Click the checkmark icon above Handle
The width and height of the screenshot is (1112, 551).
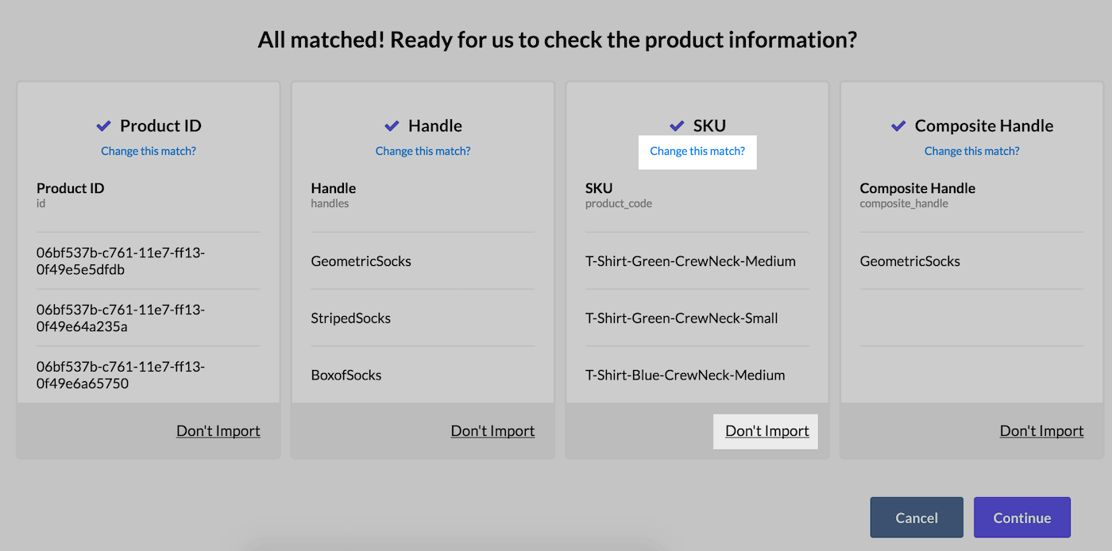tap(390, 125)
